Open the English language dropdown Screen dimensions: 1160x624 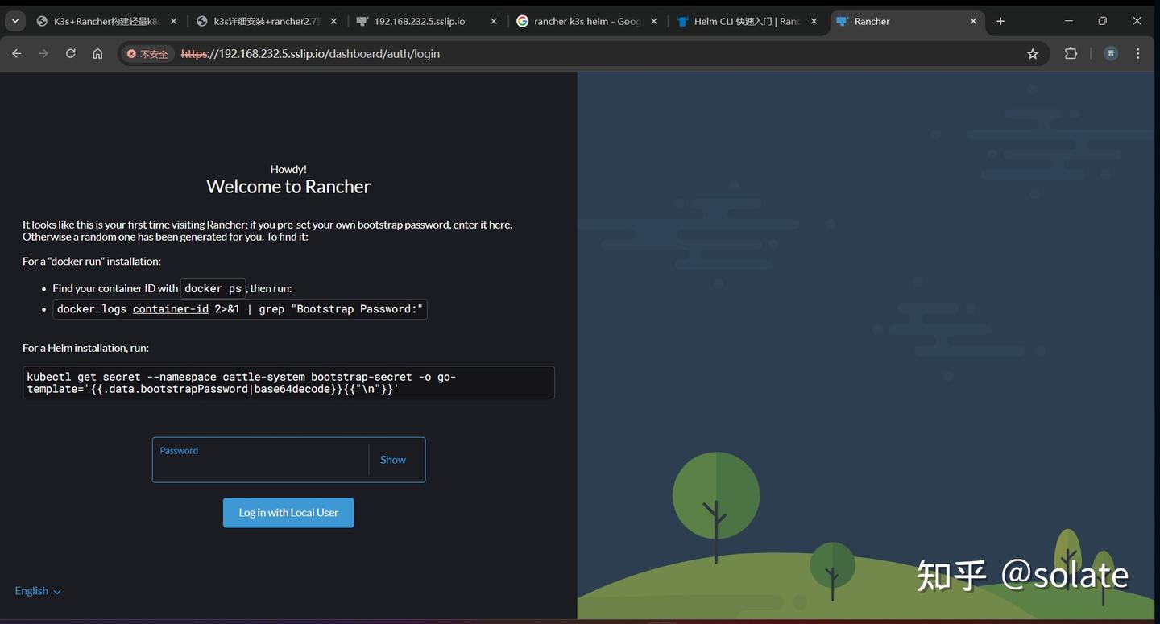click(38, 591)
